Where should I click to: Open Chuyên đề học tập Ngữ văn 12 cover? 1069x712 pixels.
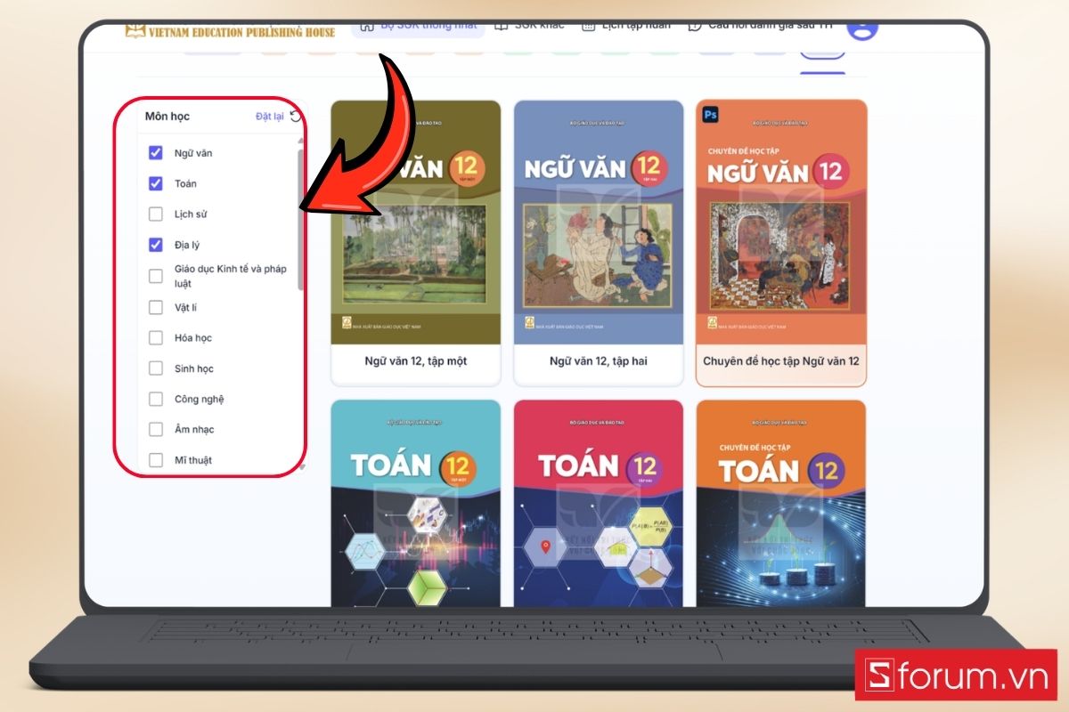click(x=781, y=222)
